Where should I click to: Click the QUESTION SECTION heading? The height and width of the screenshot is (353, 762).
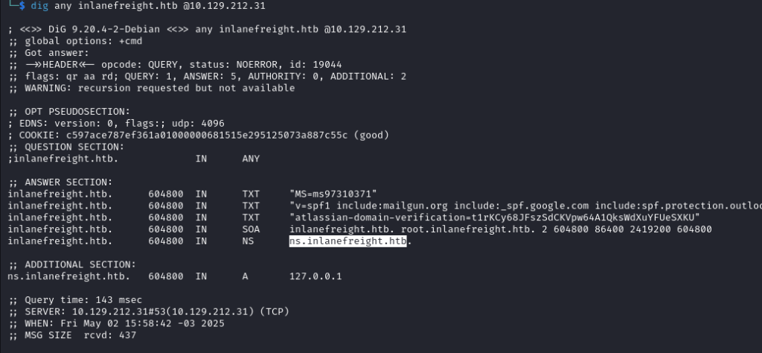click(65, 147)
